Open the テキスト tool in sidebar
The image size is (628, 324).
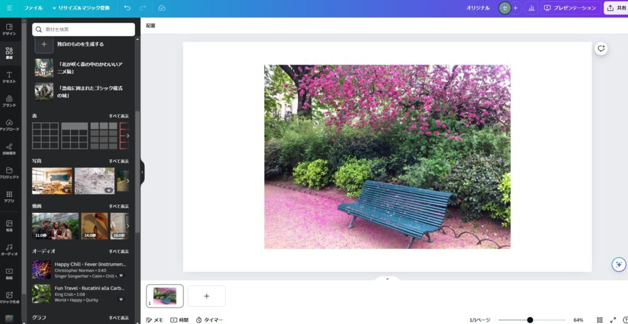pyautogui.click(x=9, y=77)
